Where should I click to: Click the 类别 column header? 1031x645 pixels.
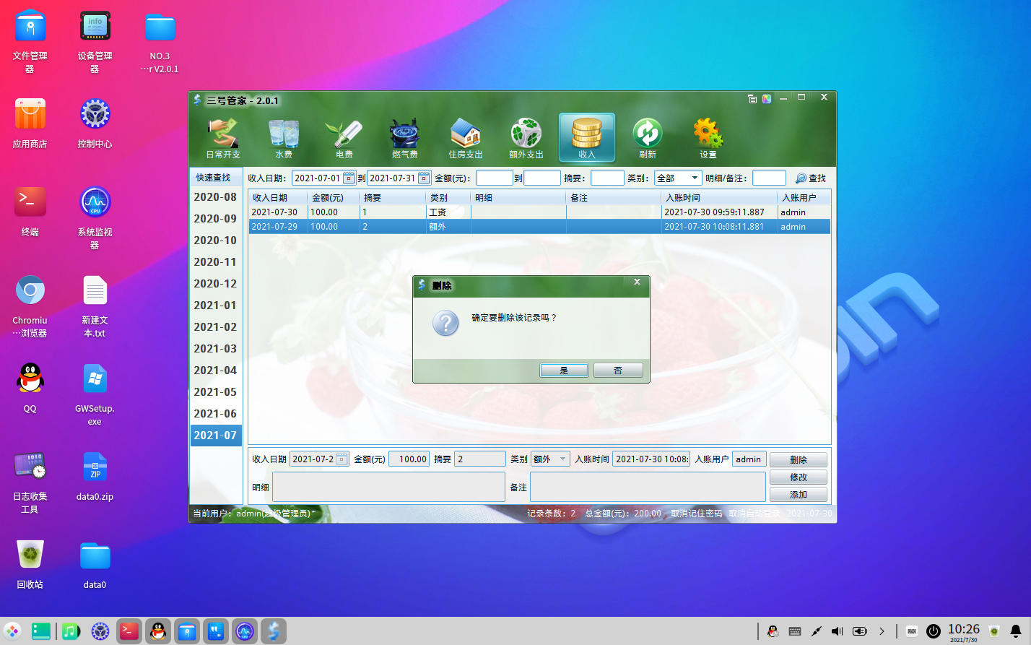click(448, 198)
